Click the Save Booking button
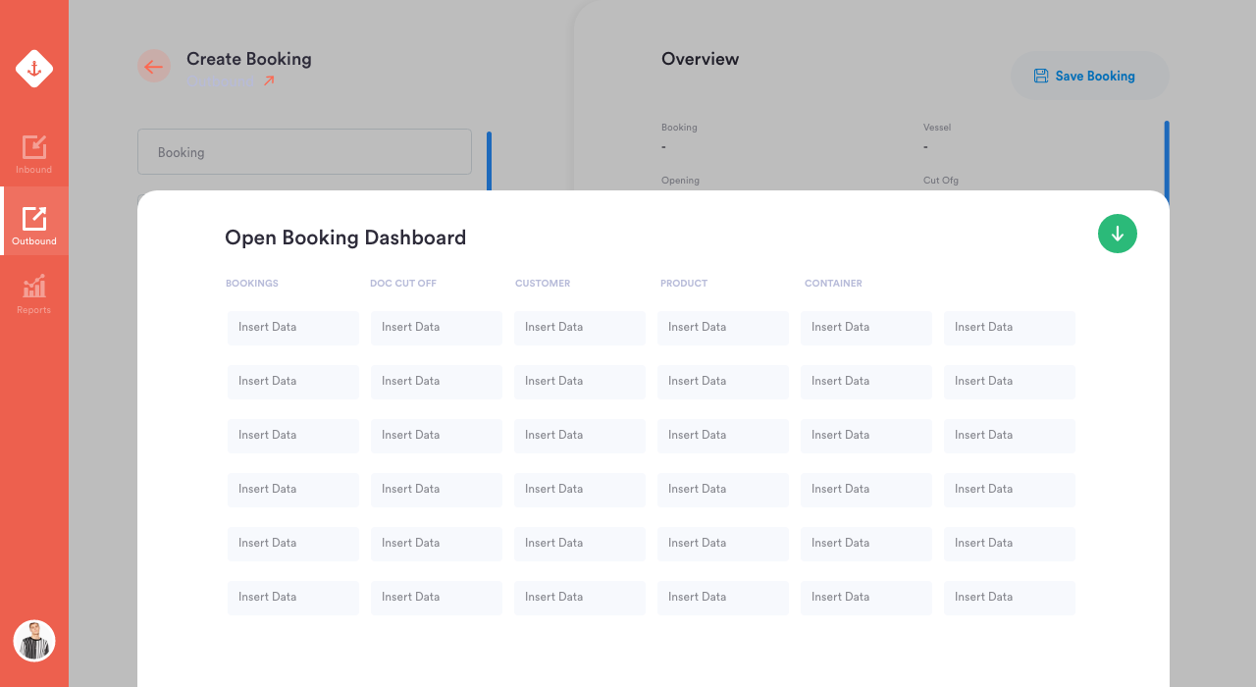The width and height of the screenshot is (1256, 687). 1090,76
